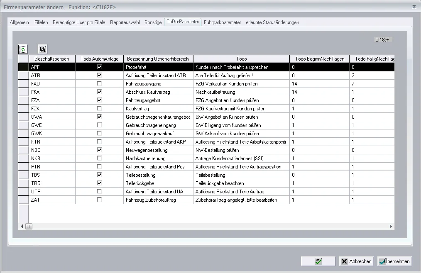This screenshot has height=273, width=421.
Task: Open the Sonstige tab
Action: click(153, 22)
